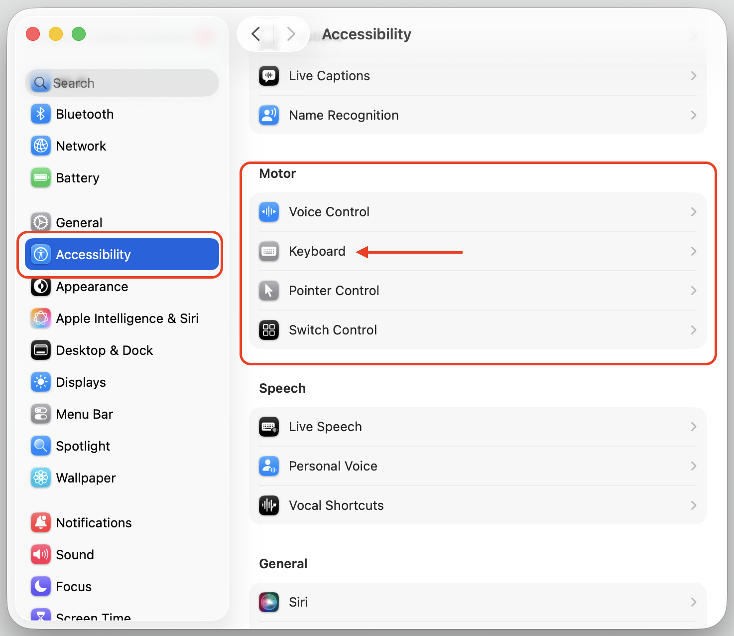The height and width of the screenshot is (636, 734).
Task: Open Switch Control via its chevron
Action: (x=694, y=330)
